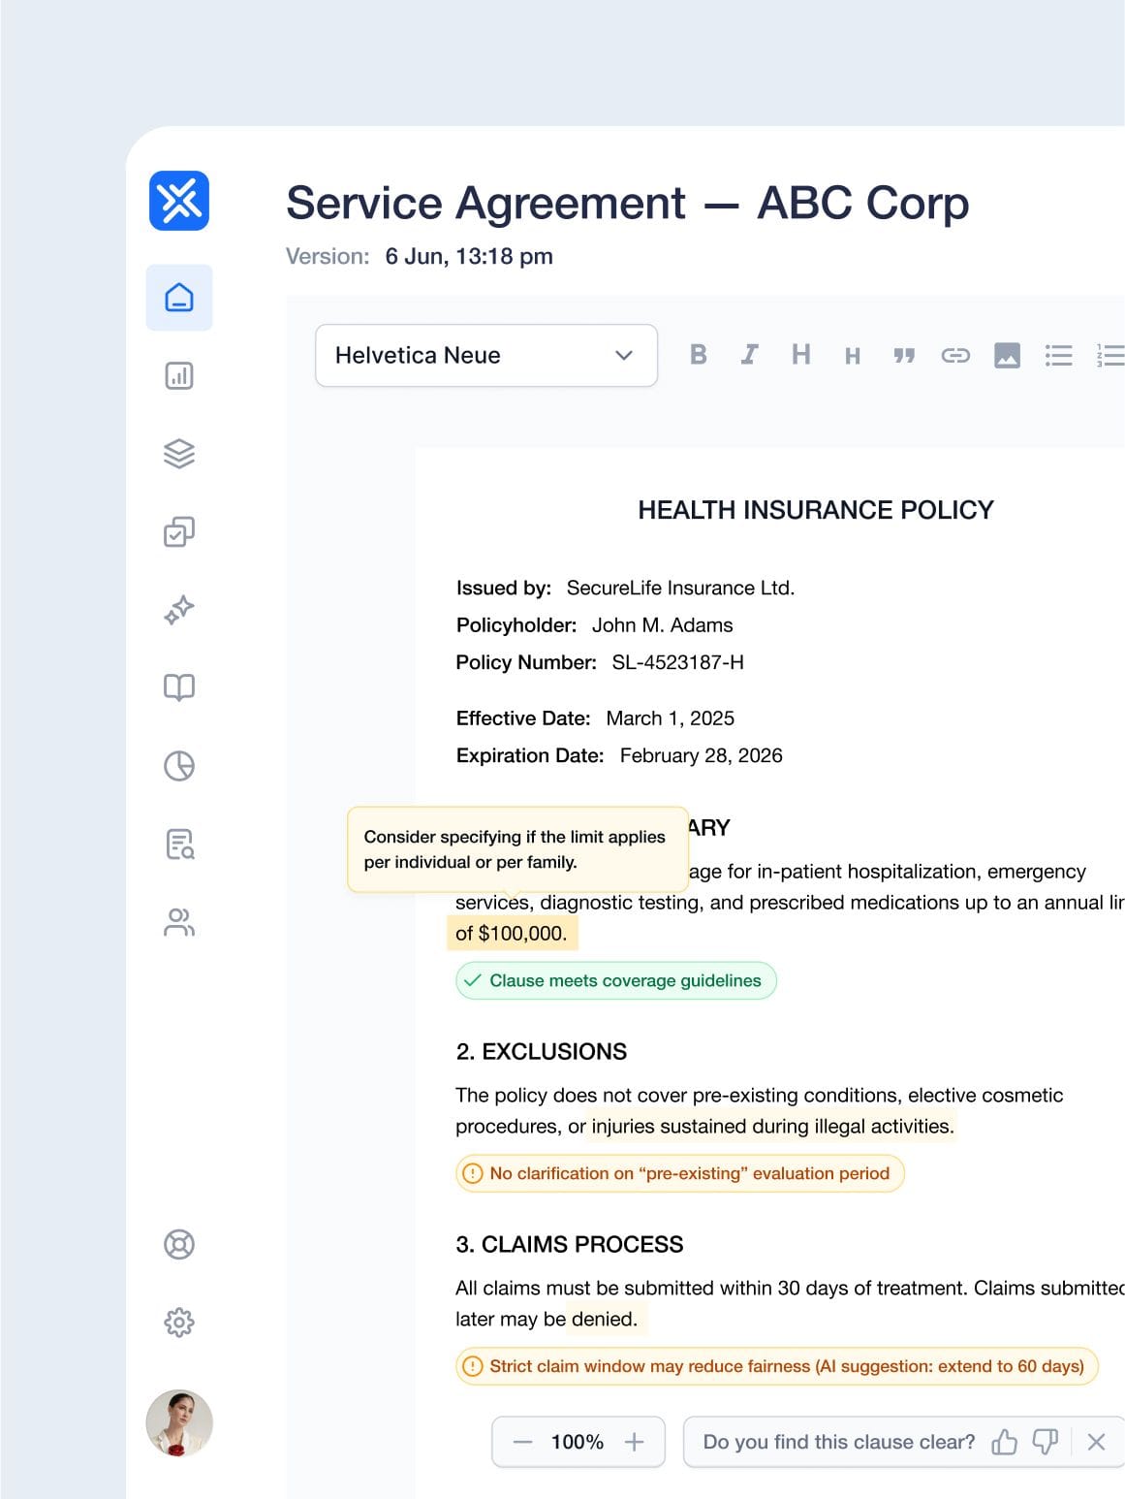Open the document search sidebar icon

(179, 844)
